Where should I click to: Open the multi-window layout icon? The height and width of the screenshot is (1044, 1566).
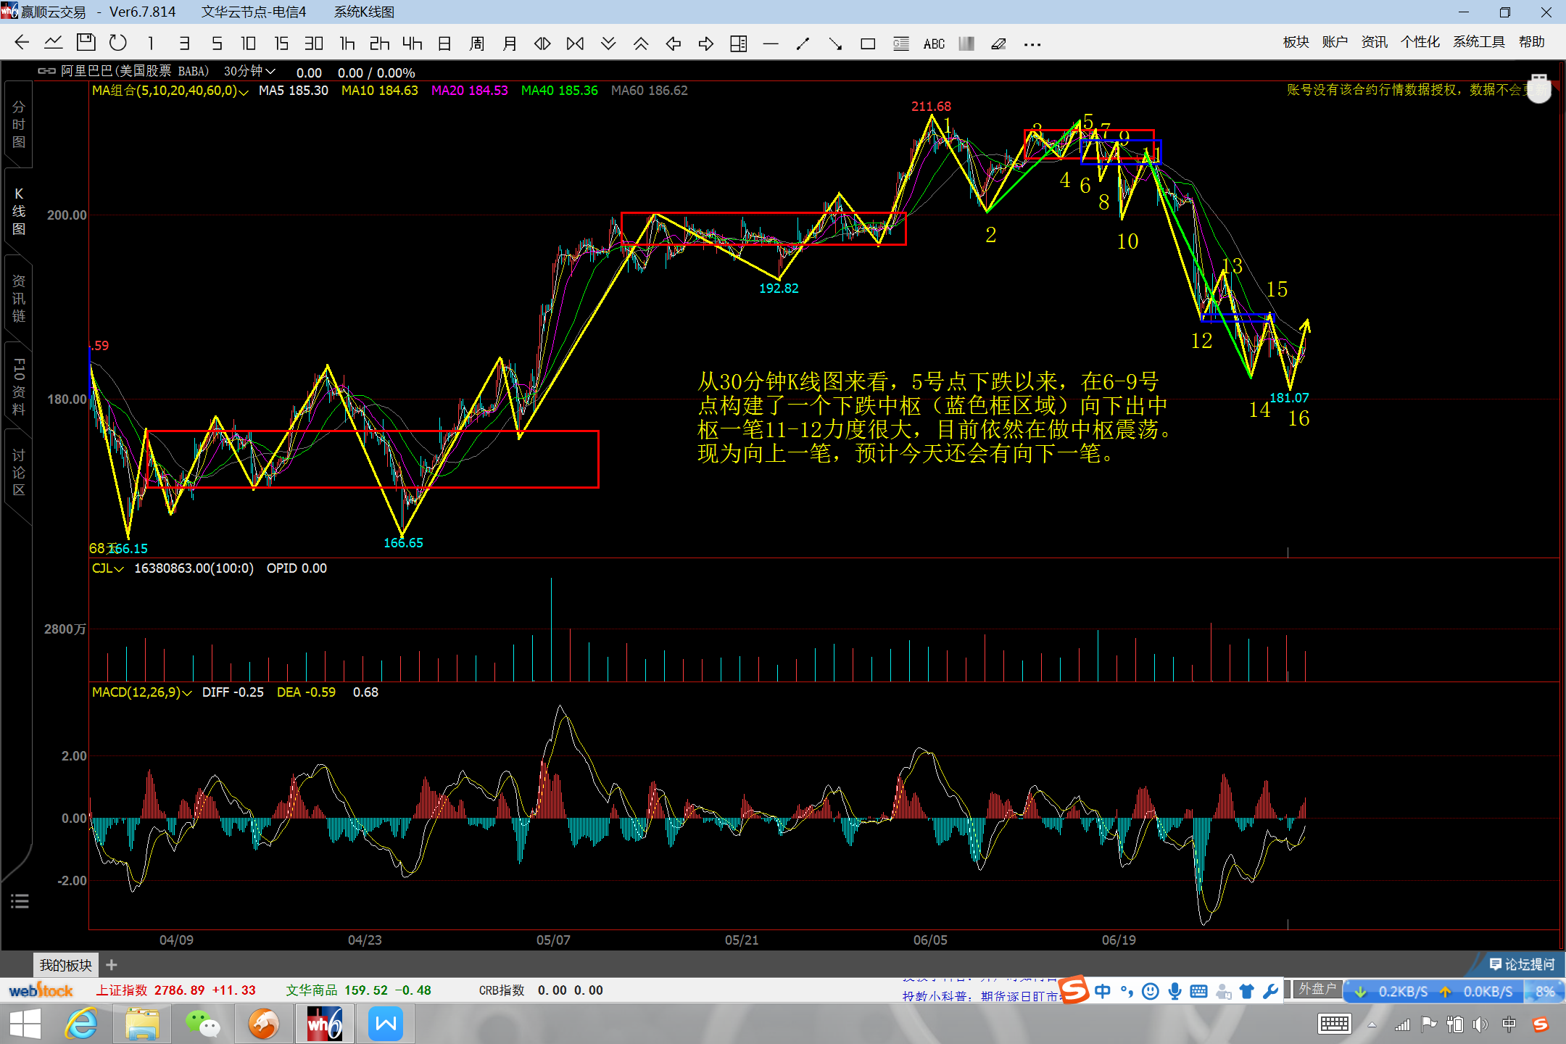click(739, 43)
